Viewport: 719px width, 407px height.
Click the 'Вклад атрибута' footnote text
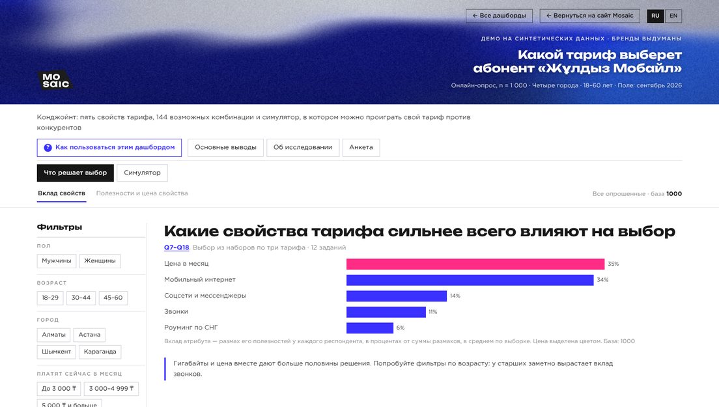pyautogui.click(x=399, y=341)
